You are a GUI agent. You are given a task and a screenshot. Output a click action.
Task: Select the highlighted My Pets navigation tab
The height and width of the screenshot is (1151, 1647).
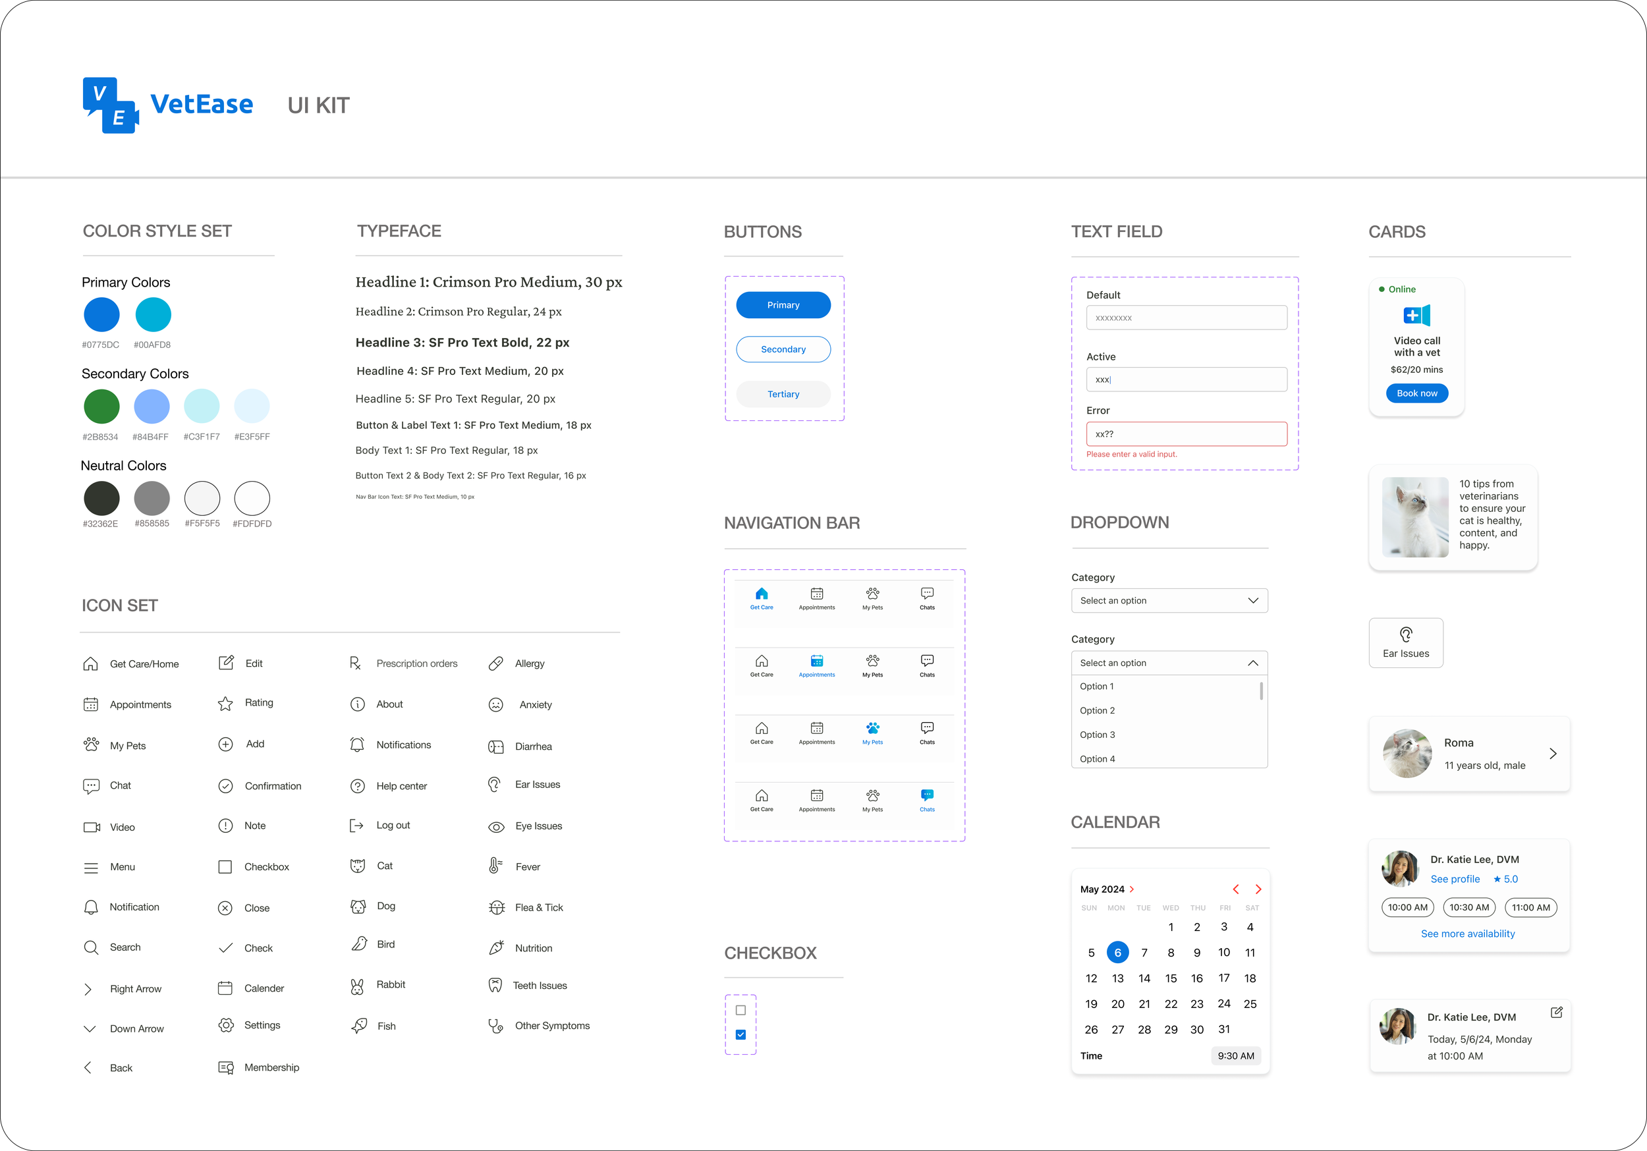(872, 732)
